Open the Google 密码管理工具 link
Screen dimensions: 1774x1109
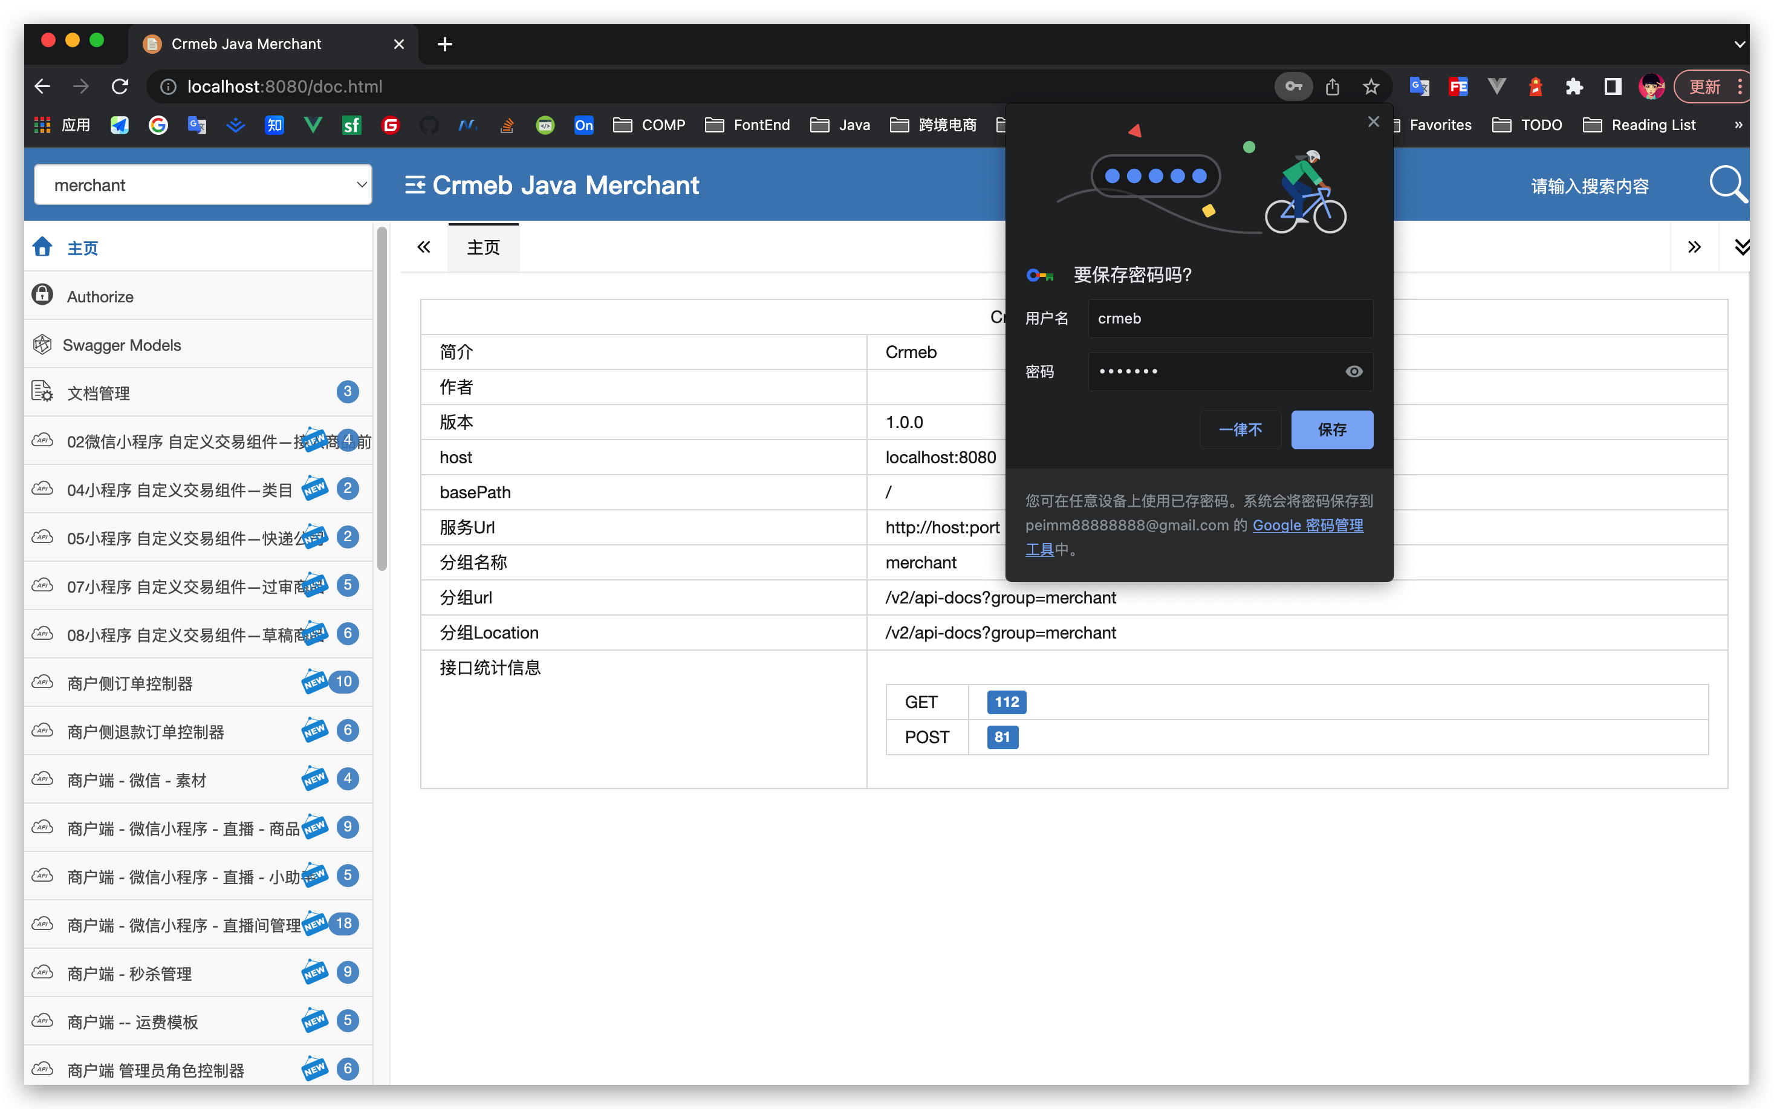click(1308, 525)
